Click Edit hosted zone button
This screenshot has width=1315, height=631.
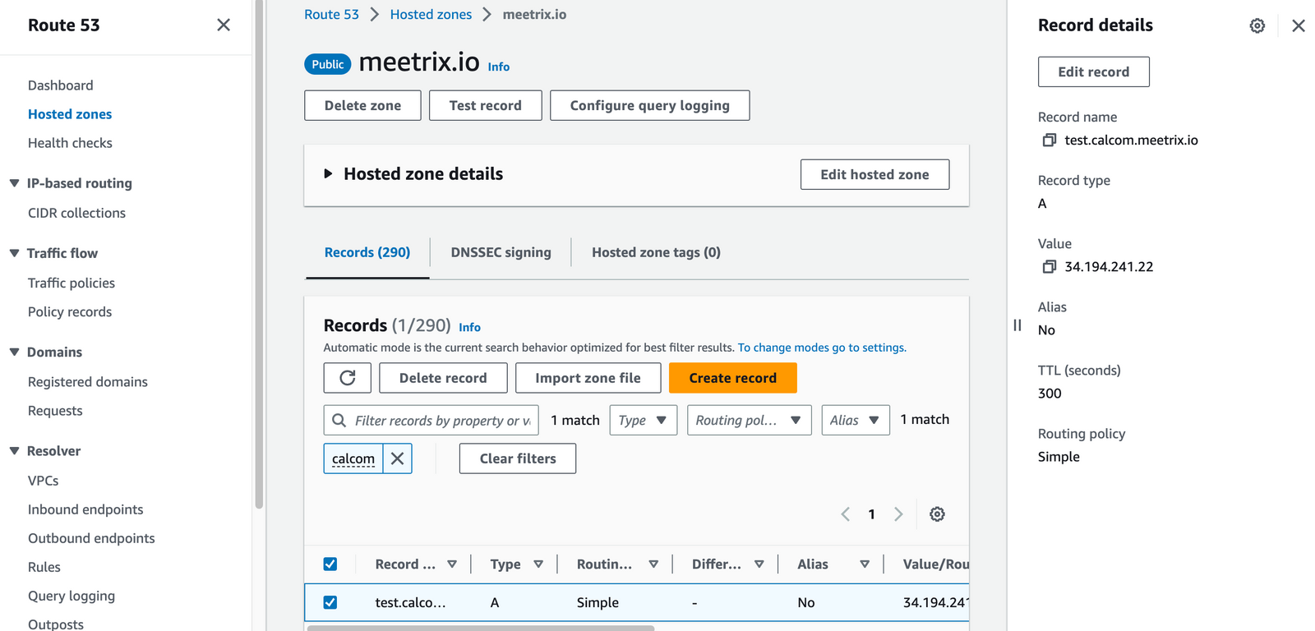pos(874,174)
